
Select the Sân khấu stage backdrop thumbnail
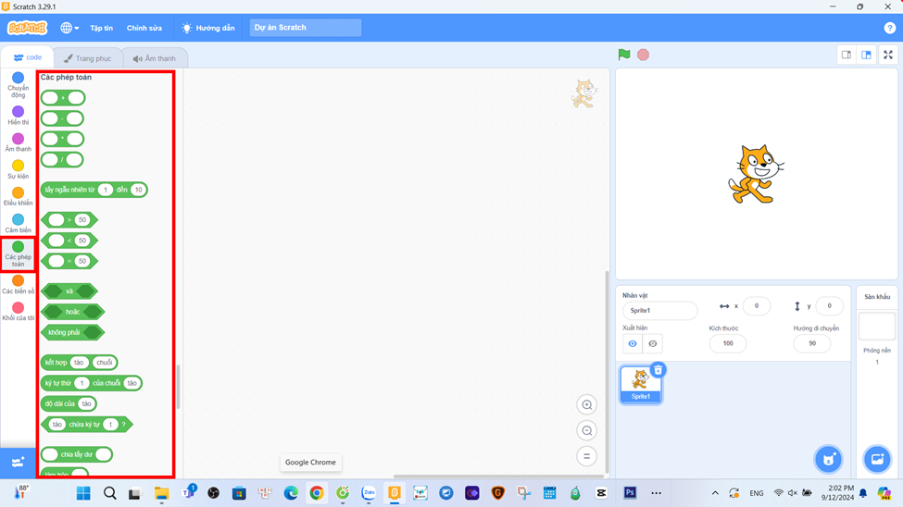(877, 327)
